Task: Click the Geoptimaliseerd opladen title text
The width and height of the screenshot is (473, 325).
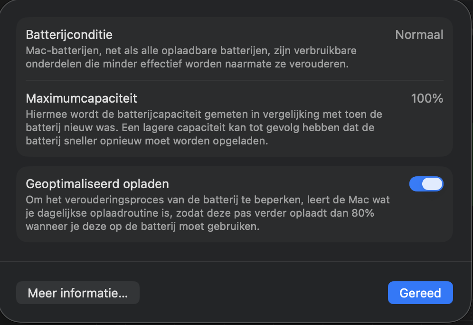Action: (x=97, y=184)
